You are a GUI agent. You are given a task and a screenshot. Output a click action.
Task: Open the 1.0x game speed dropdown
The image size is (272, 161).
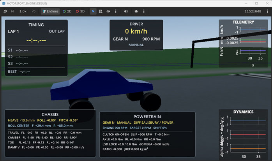(23, 11)
